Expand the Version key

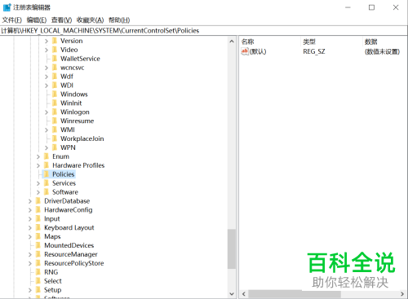pyautogui.click(x=47, y=41)
